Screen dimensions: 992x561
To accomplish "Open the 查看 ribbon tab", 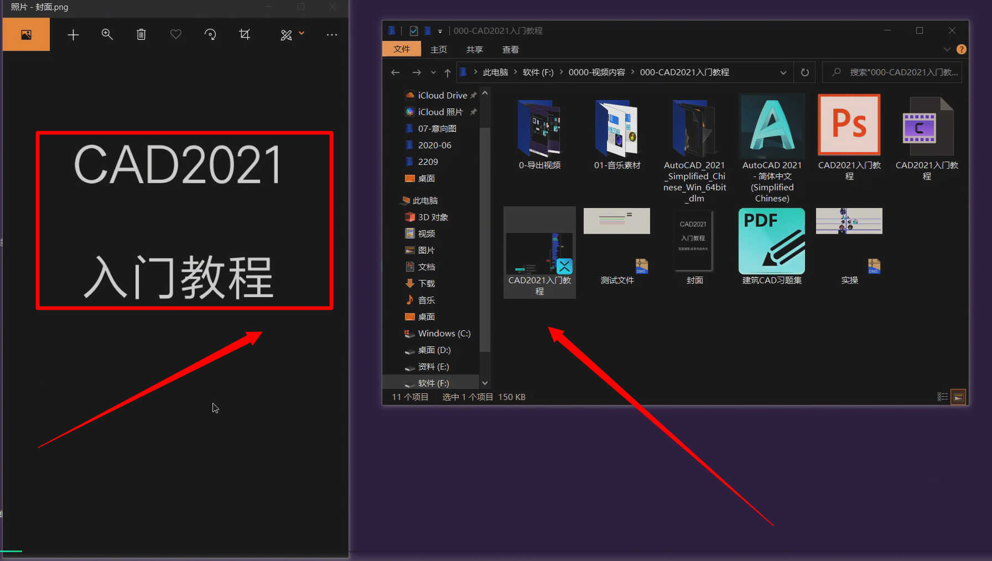I will coord(510,49).
